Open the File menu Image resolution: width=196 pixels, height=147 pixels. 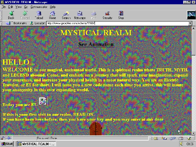coord(3,7)
